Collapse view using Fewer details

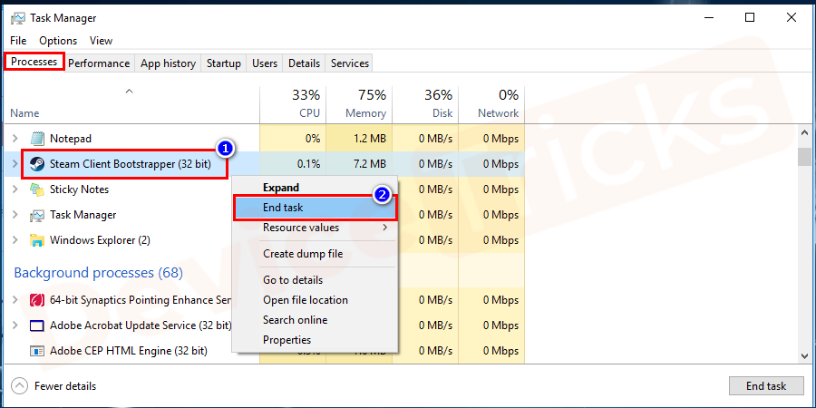click(x=54, y=386)
